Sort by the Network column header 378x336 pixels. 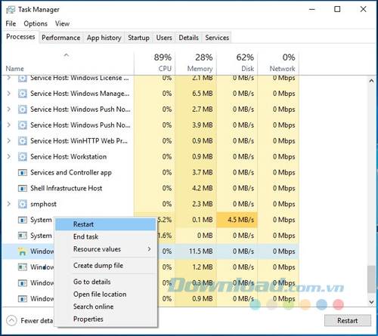coord(278,63)
